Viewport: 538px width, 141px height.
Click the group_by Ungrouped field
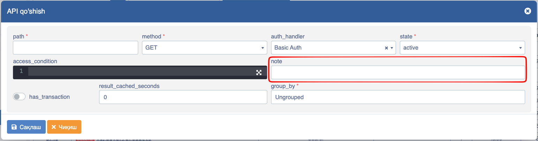[x=398, y=97]
